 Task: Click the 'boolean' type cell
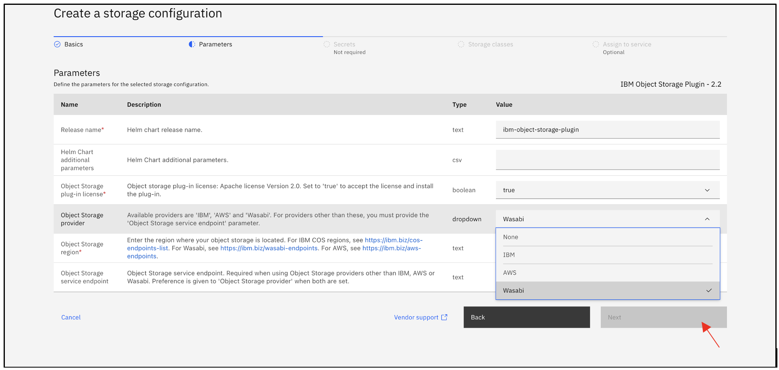tap(464, 190)
